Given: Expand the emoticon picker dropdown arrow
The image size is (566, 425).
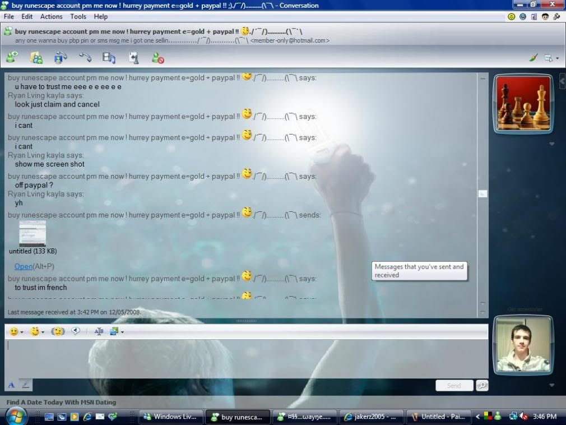Looking at the screenshot, I should (x=22, y=332).
